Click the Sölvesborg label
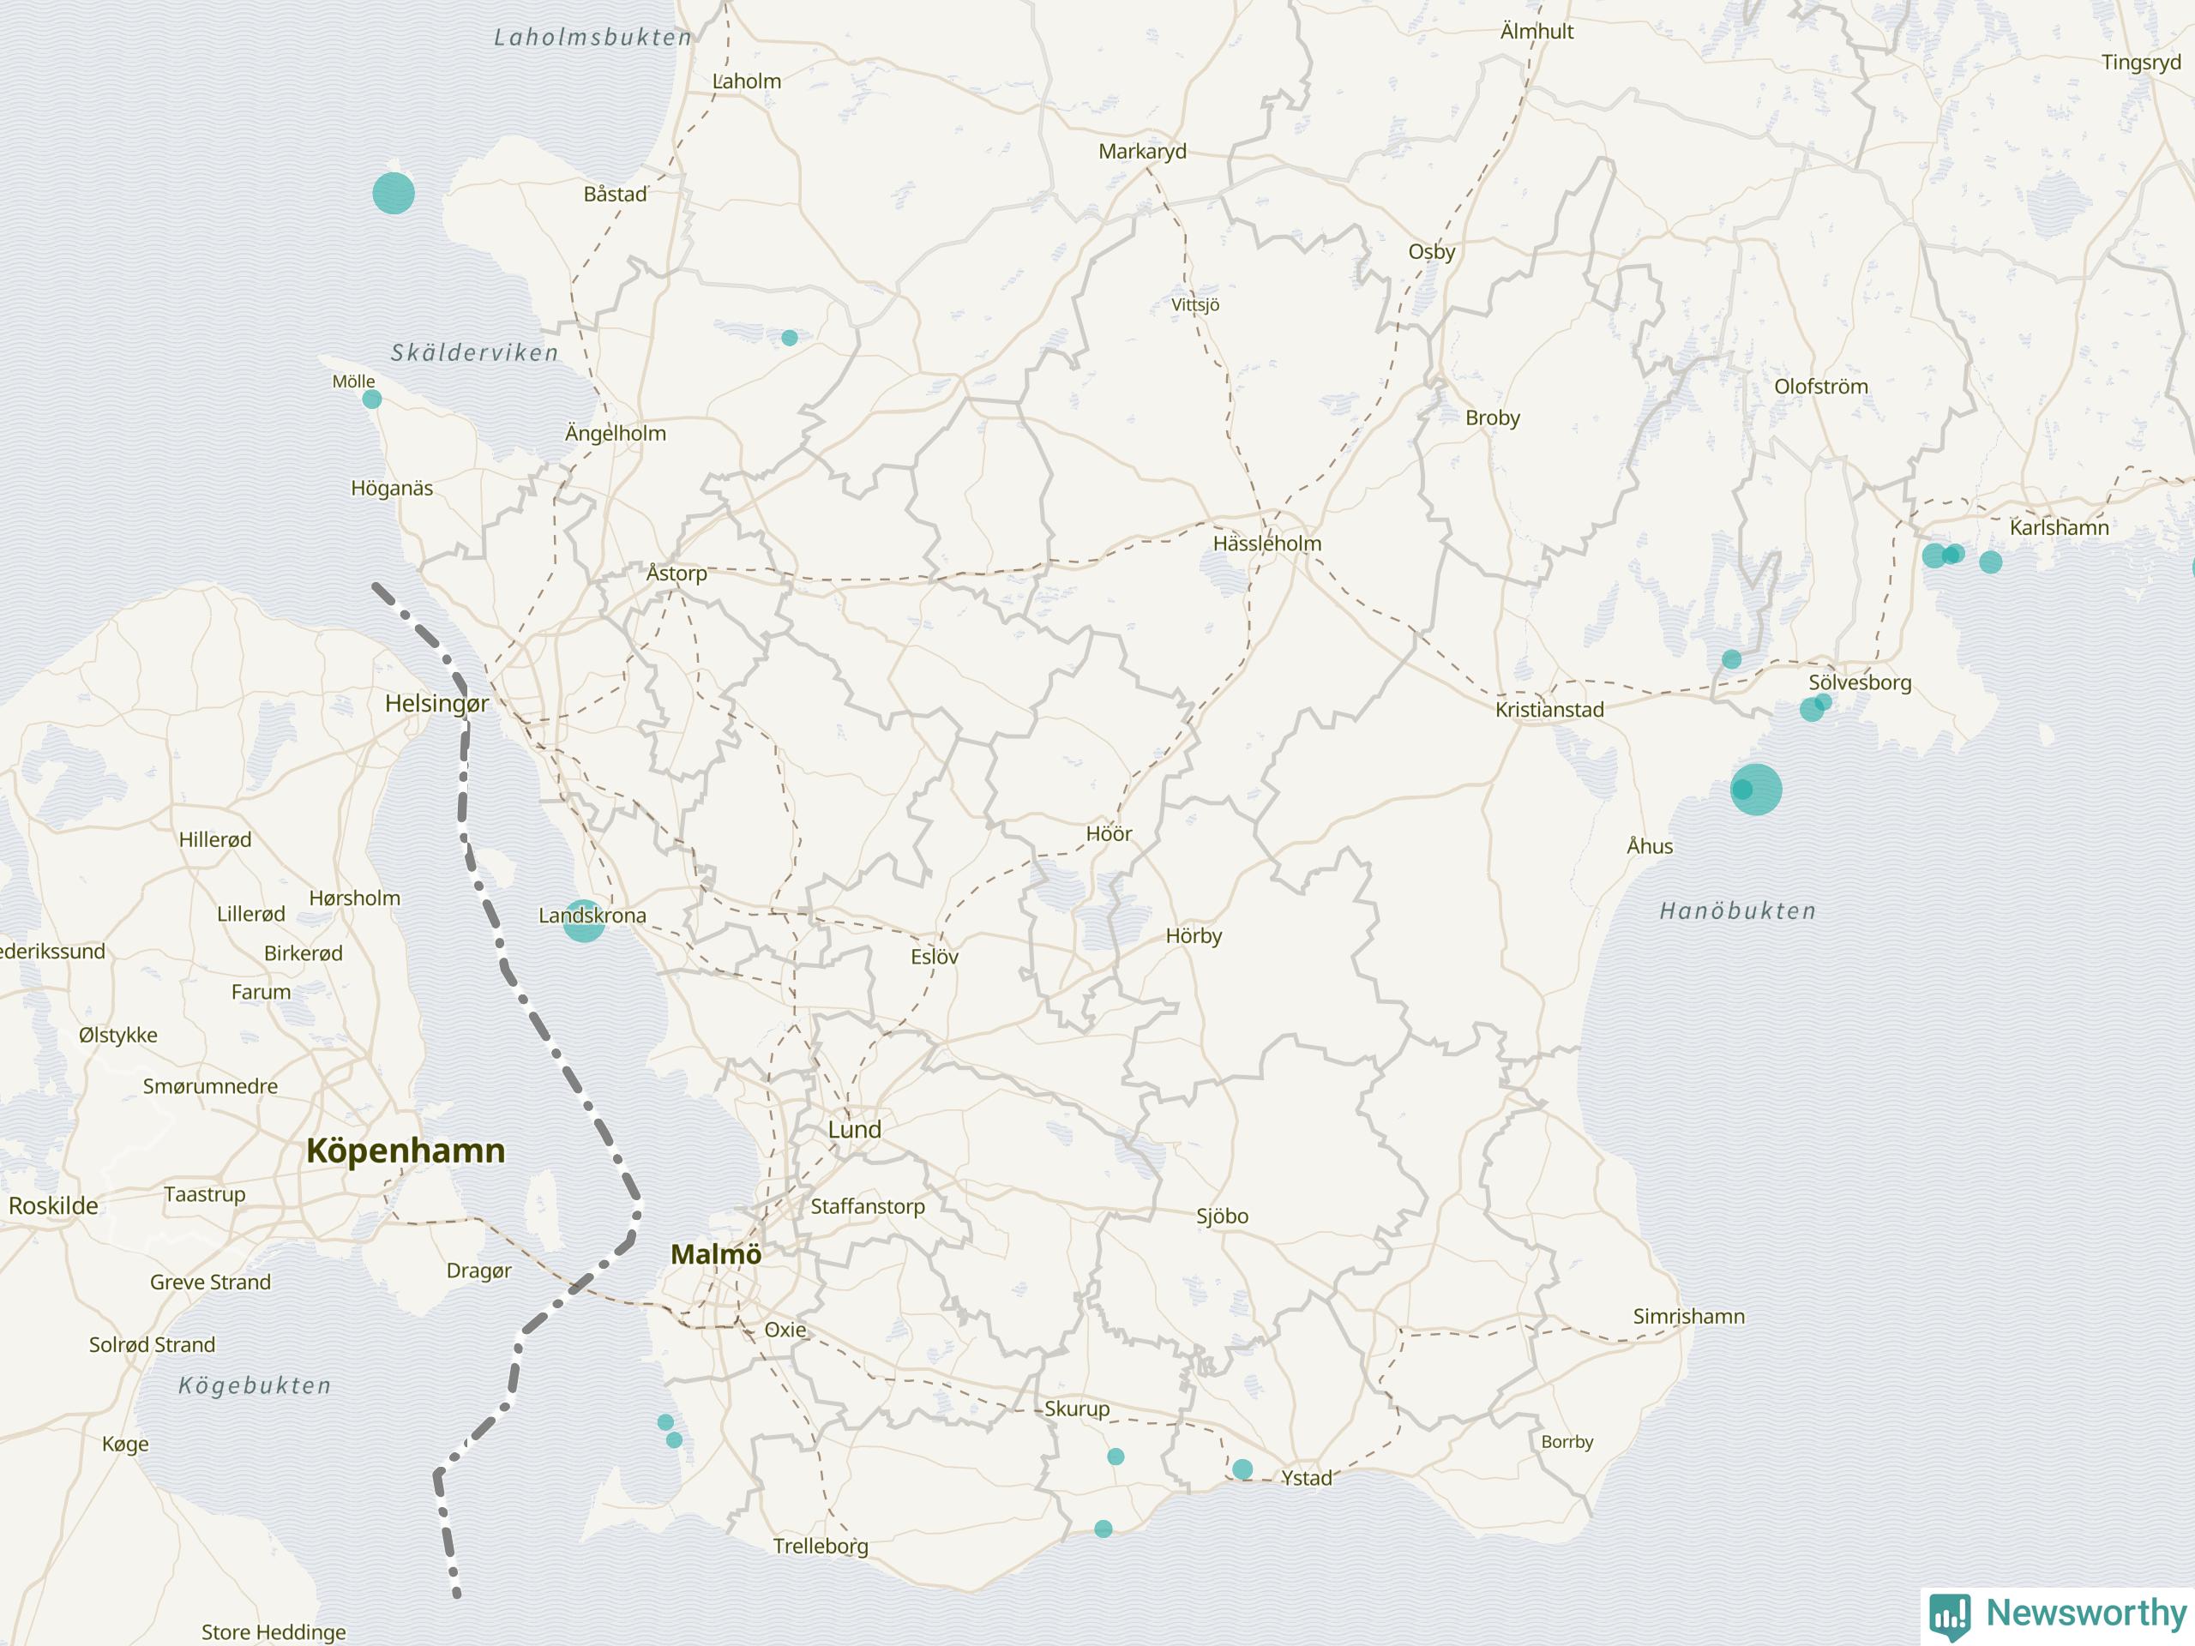This screenshot has width=2195, height=1646. pyautogui.click(x=1860, y=682)
